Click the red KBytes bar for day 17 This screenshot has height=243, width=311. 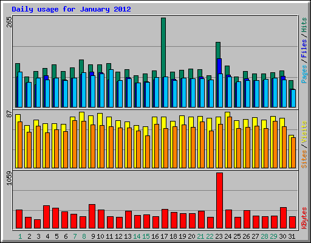click(165, 219)
